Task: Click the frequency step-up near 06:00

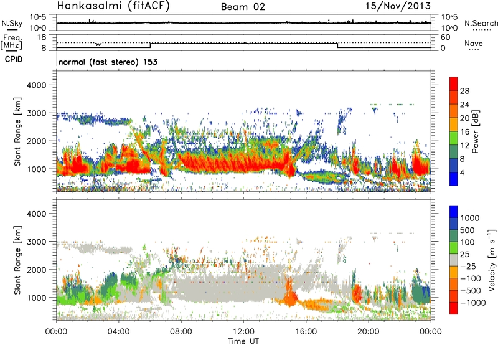Action: click(150, 45)
